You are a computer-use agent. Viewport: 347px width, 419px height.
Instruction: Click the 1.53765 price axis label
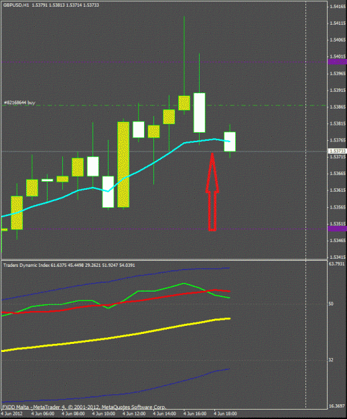pos(338,140)
